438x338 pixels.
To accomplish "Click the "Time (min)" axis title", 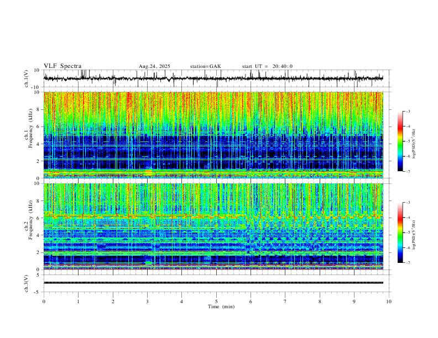I will (221, 307).
